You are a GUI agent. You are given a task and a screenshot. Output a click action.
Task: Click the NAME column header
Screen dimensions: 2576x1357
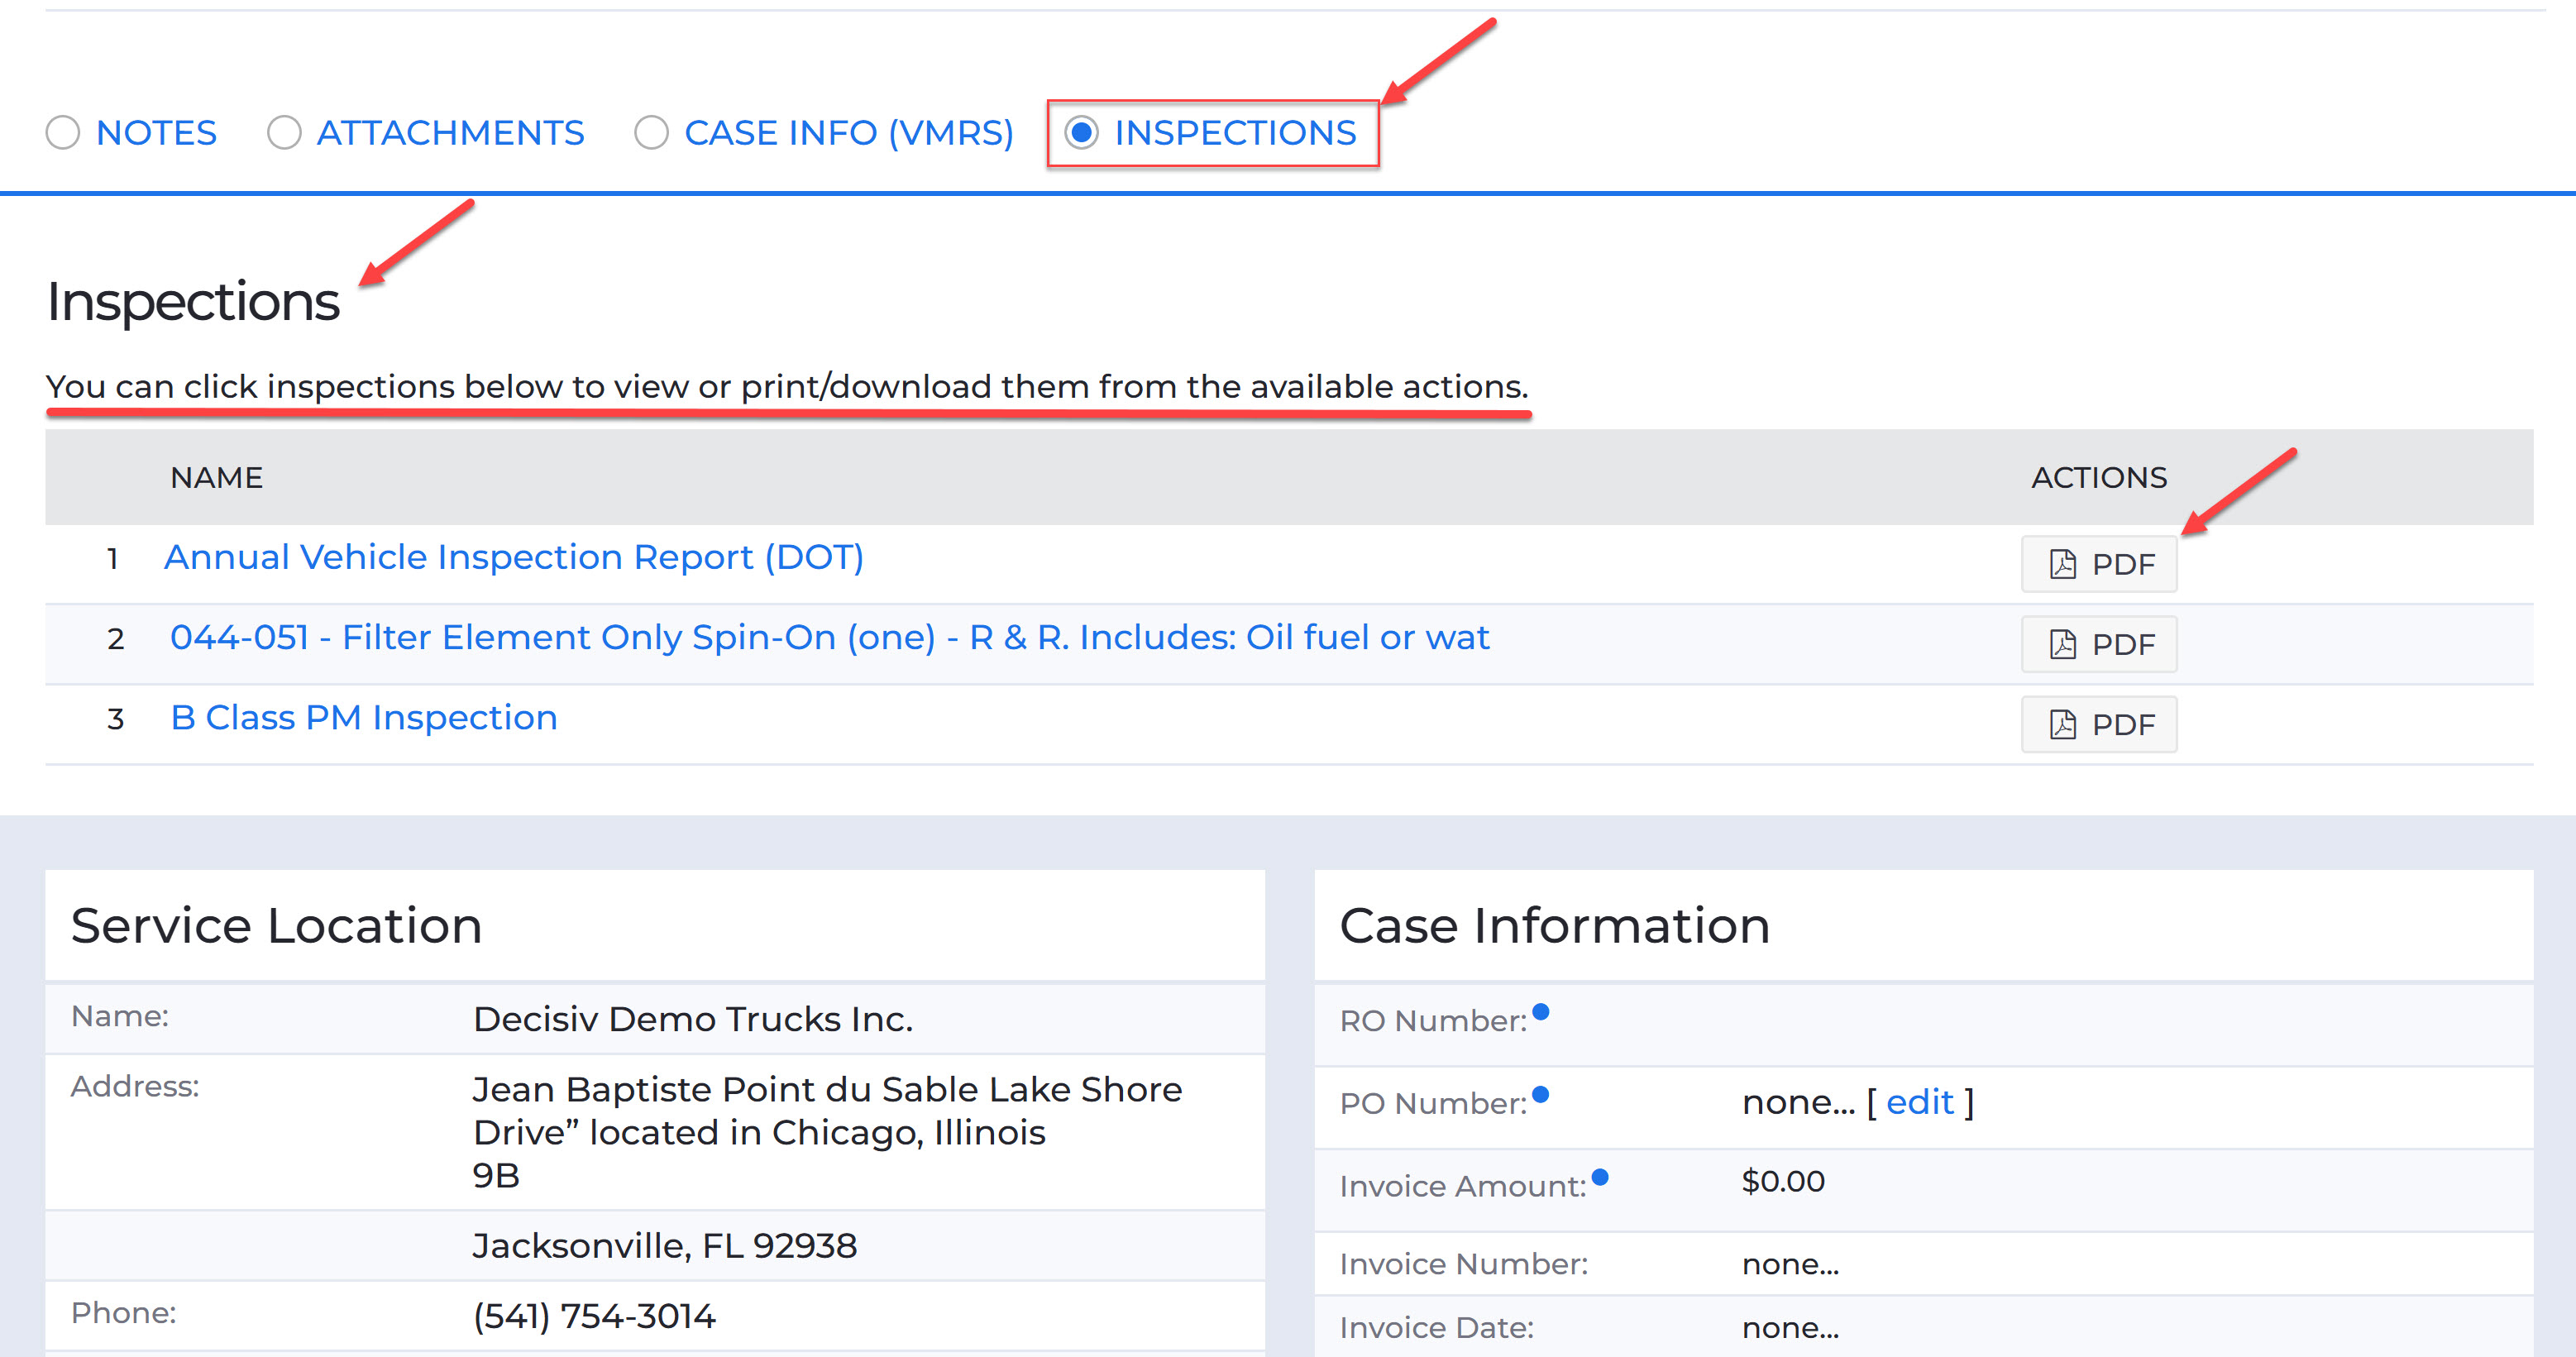pos(216,478)
